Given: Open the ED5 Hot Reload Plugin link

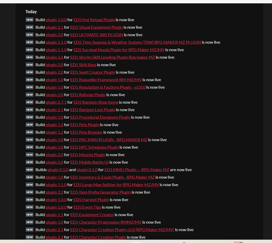Looking at the screenshot, I should (94, 20).
